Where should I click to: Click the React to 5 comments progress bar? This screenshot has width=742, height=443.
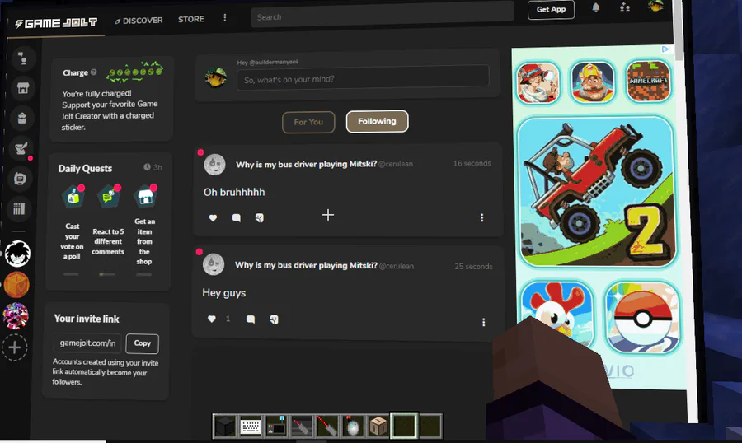107,273
